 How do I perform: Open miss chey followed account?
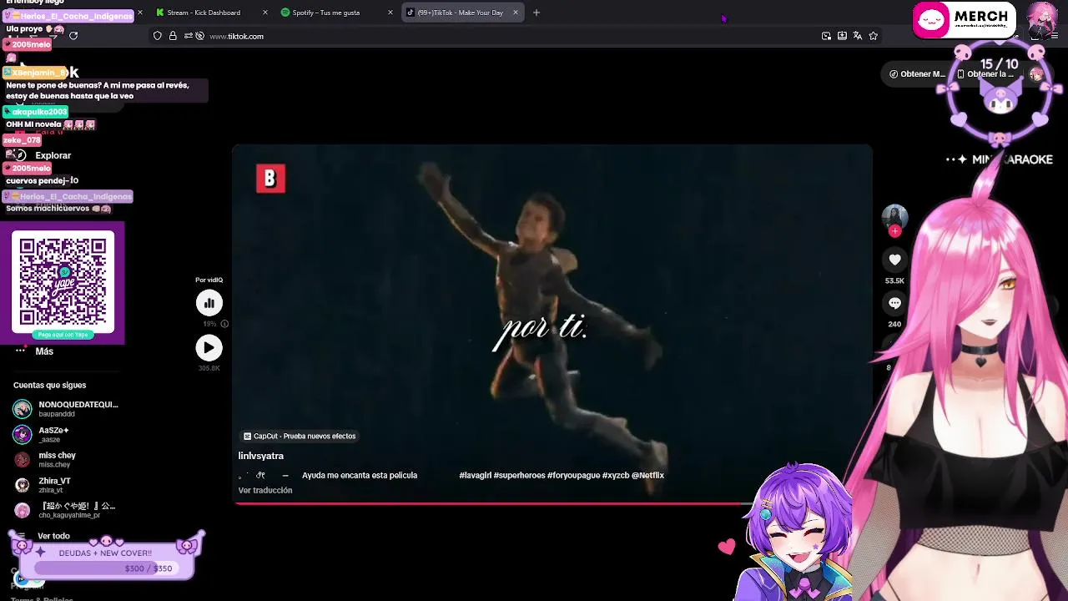coord(68,460)
